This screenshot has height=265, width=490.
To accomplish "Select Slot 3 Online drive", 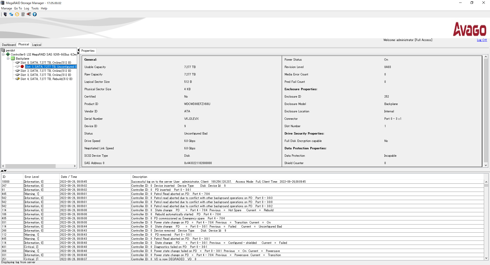I will 46,75.
